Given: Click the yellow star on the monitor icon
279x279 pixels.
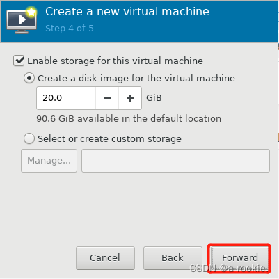Looking at the screenshot, I should [31, 12].
